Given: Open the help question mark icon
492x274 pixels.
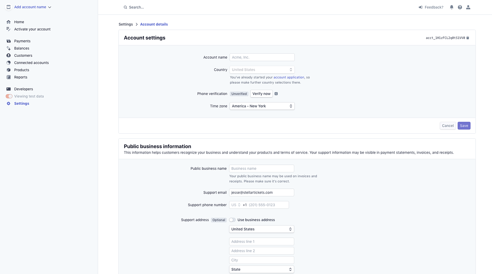Looking at the screenshot, I should click(460, 7).
